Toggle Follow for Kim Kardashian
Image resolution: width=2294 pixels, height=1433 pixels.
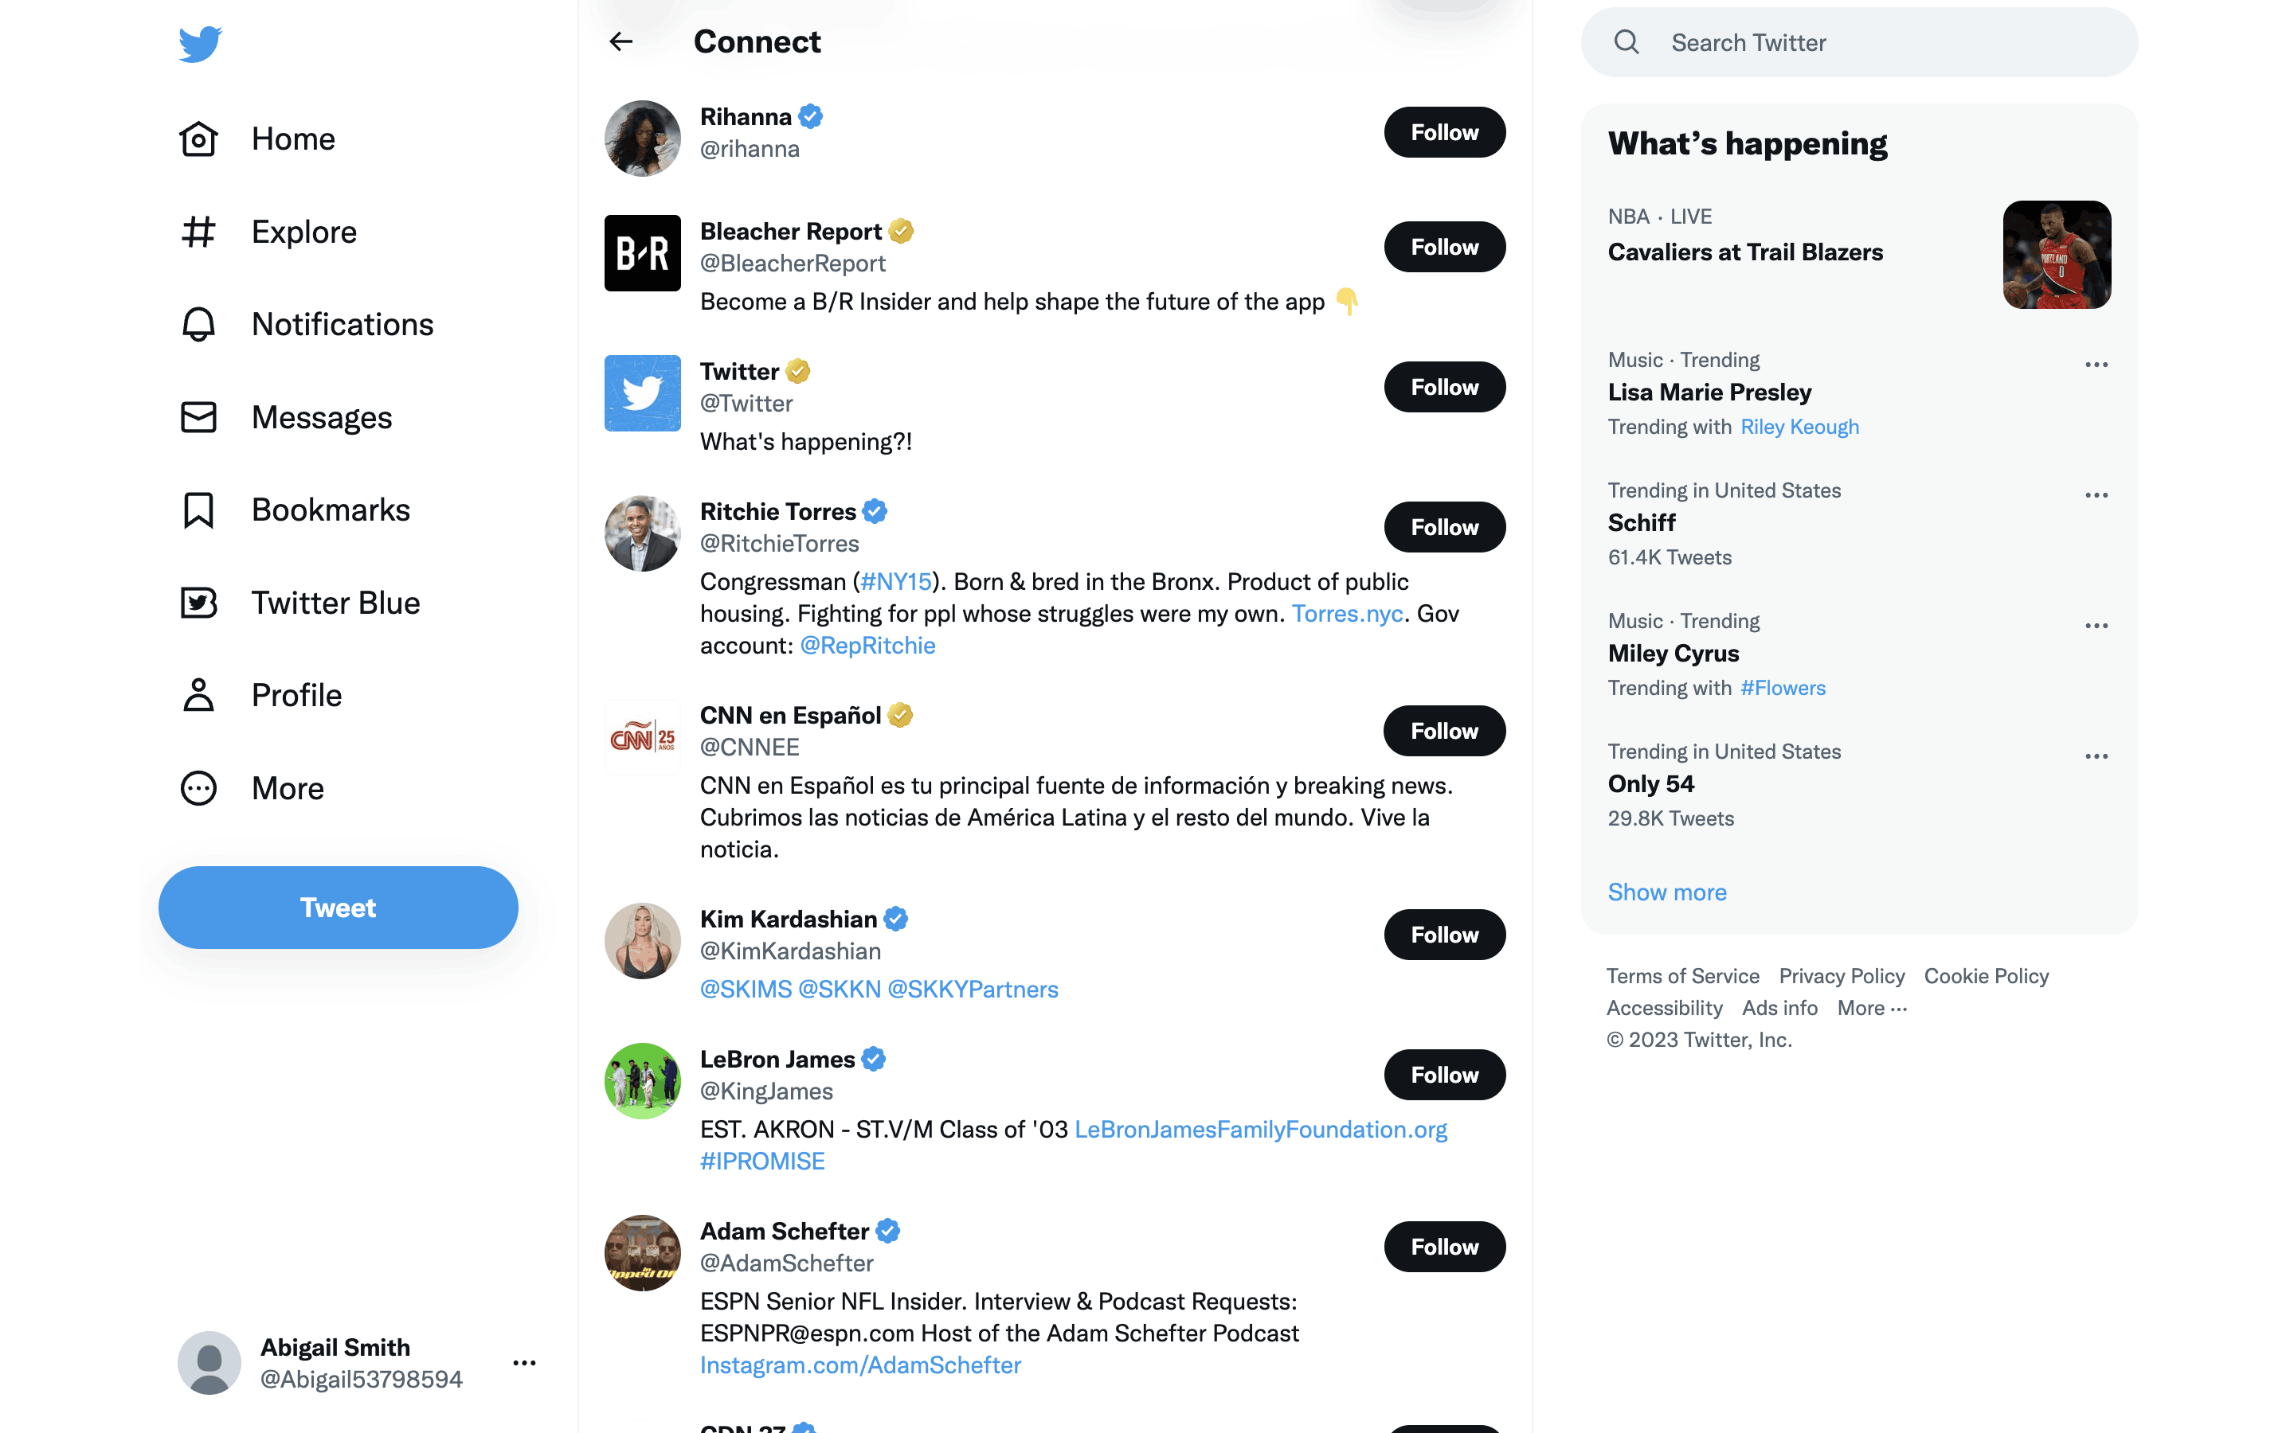pyautogui.click(x=1443, y=935)
